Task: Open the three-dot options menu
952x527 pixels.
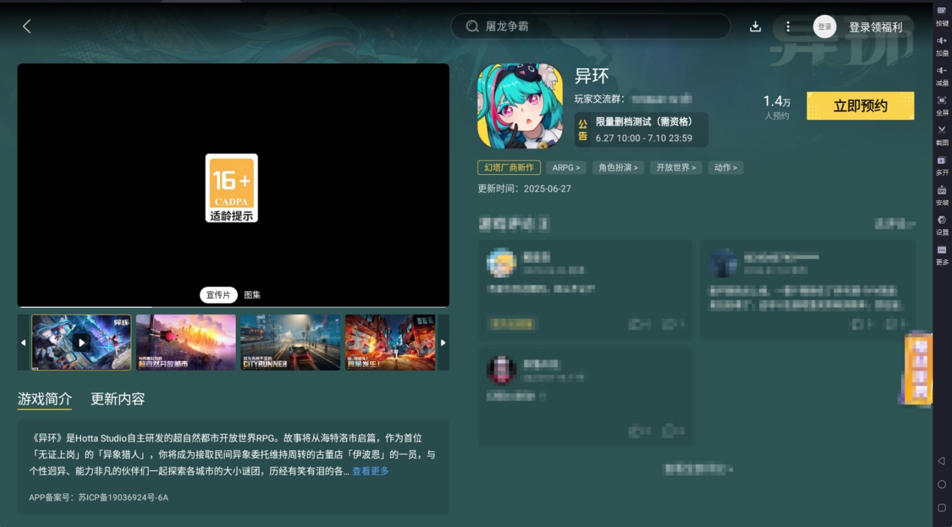Action: 788,26
